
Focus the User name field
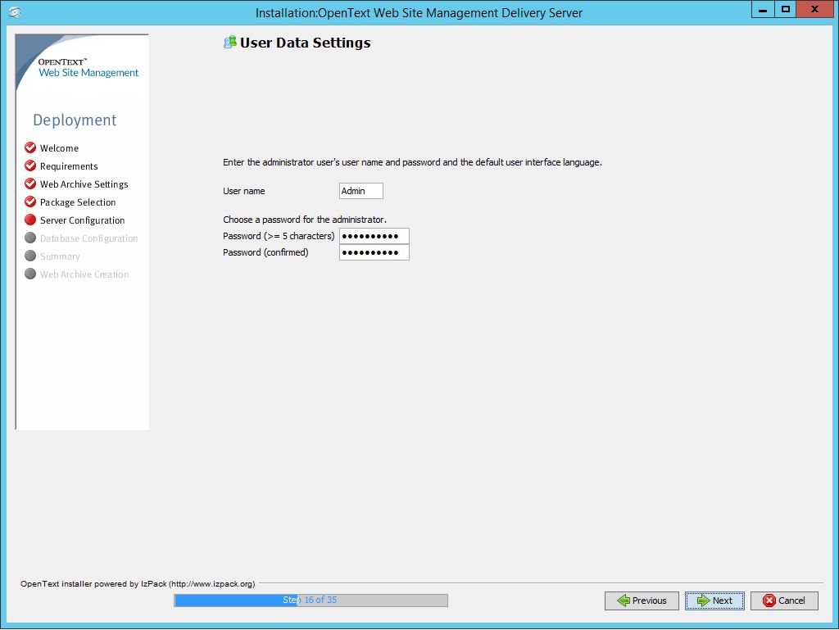click(361, 191)
